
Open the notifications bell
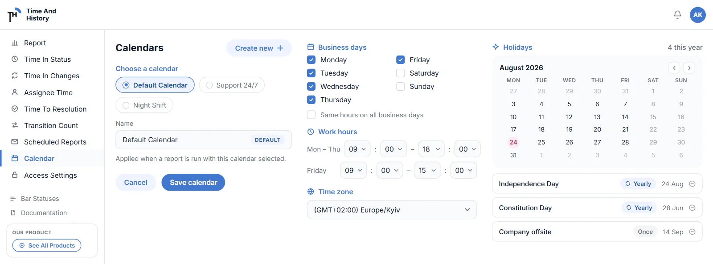[677, 15]
